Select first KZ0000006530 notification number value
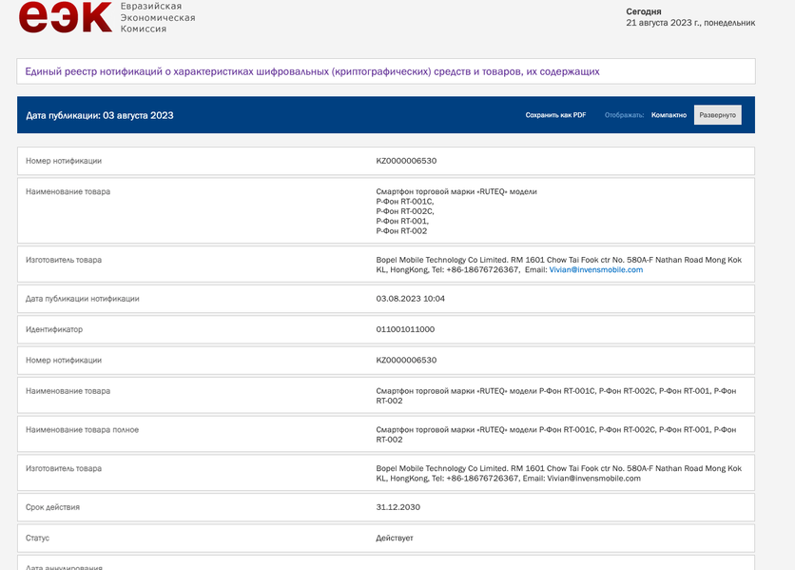Screen dimensions: 795x570 [x=406, y=161]
